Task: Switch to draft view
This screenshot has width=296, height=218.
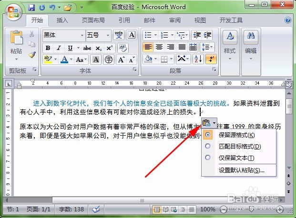Action: pos(192,209)
